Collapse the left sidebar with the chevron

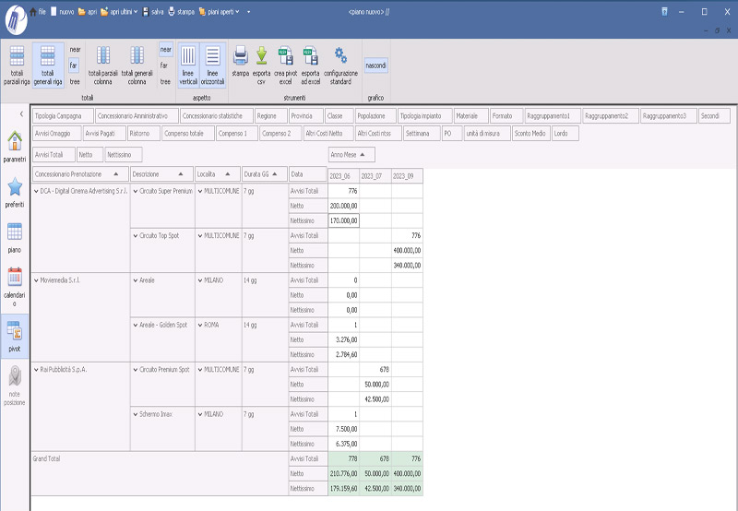pyautogui.click(x=22, y=113)
